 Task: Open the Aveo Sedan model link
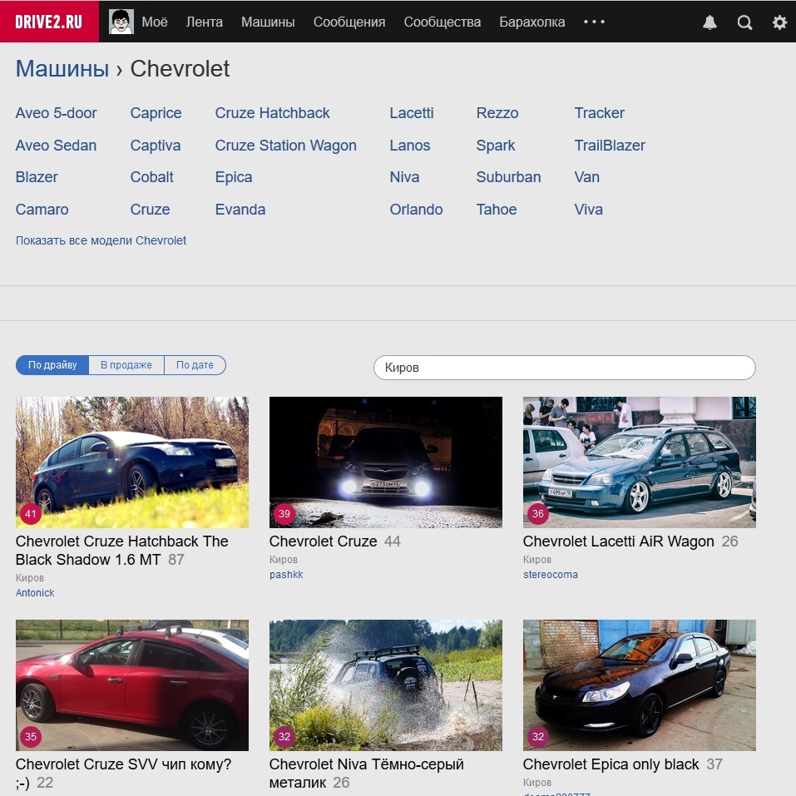click(57, 146)
